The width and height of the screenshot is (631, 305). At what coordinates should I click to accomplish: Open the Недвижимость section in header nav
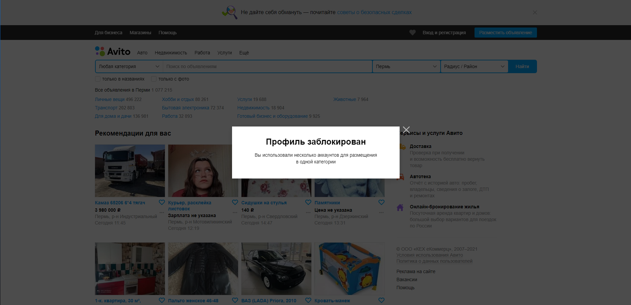(x=171, y=53)
